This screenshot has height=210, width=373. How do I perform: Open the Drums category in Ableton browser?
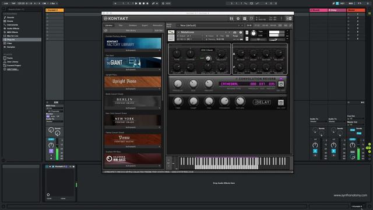[x=10, y=21]
